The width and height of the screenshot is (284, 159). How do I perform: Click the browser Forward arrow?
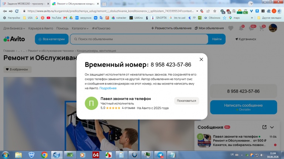(x=11, y=11)
